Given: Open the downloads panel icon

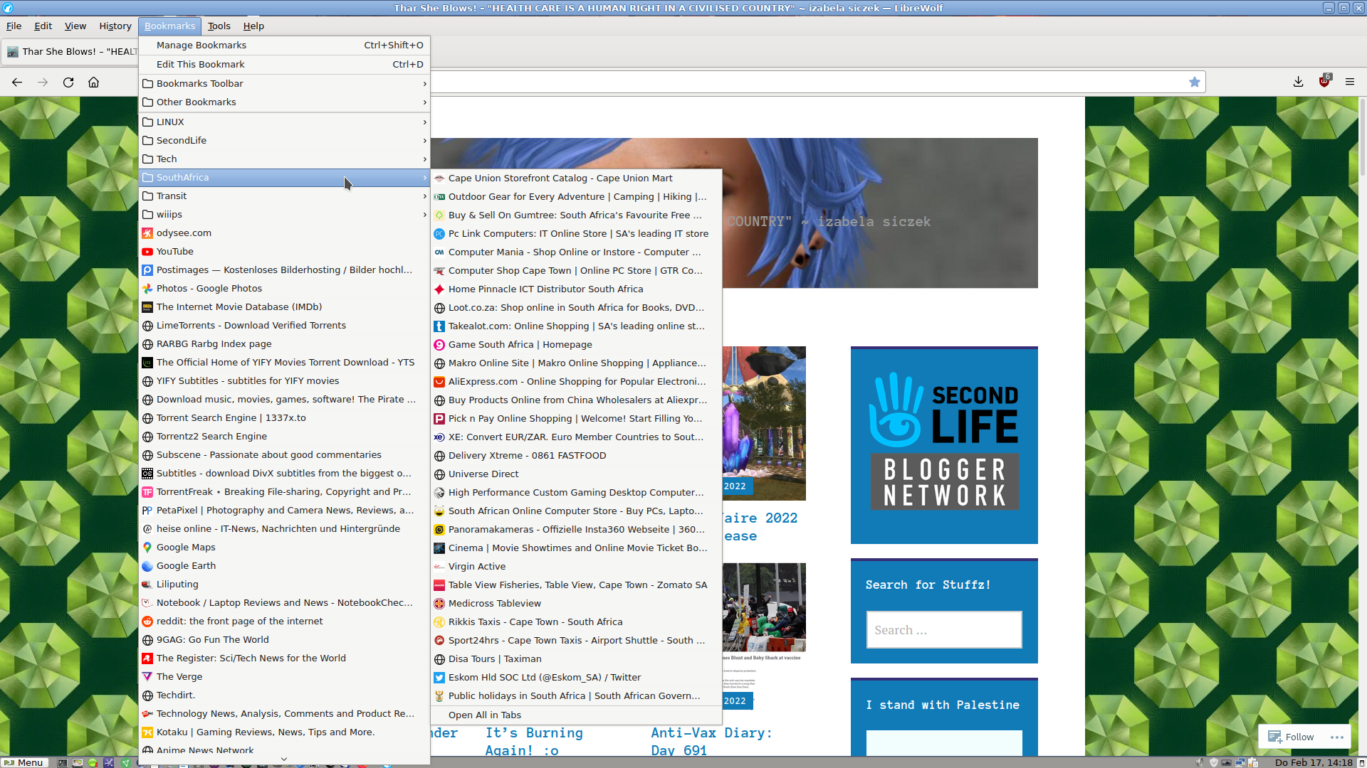Looking at the screenshot, I should tap(1299, 82).
